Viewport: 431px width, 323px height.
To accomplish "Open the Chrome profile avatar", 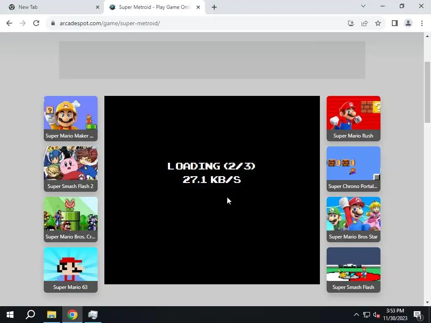I will pyautogui.click(x=408, y=24).
